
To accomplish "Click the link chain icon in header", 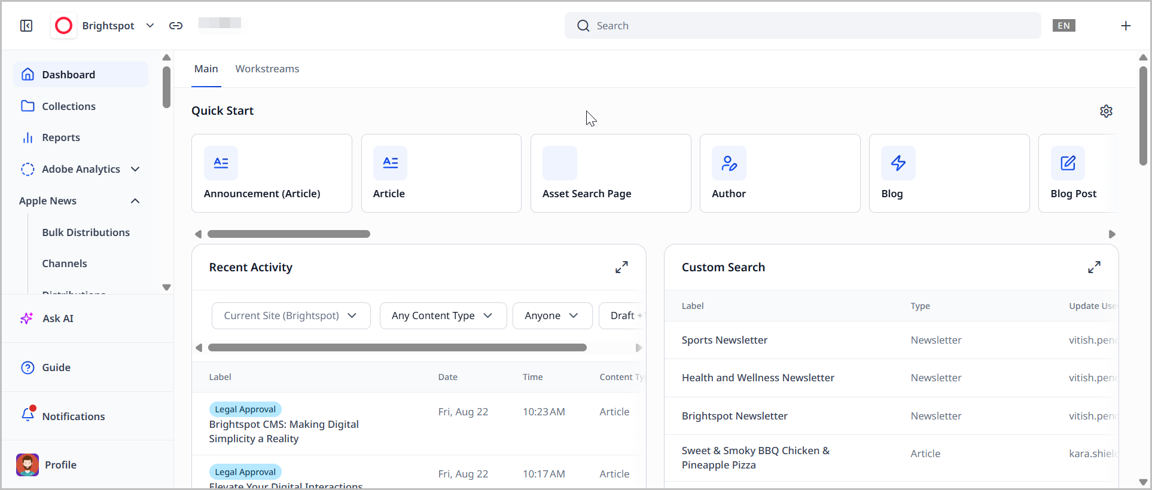I will (176, 26).
